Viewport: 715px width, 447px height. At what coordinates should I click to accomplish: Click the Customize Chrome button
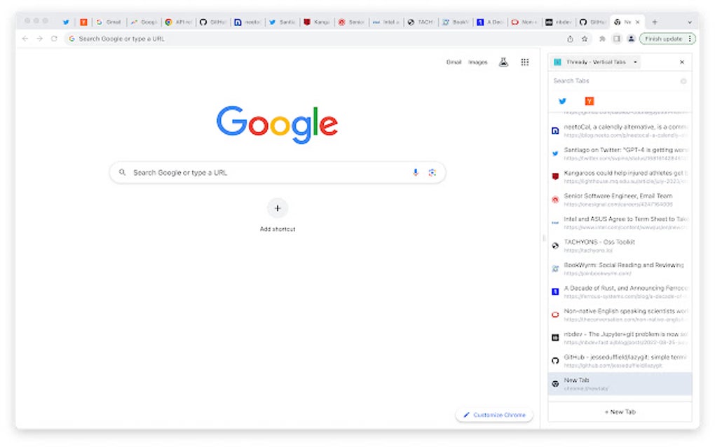coord(494,415)
